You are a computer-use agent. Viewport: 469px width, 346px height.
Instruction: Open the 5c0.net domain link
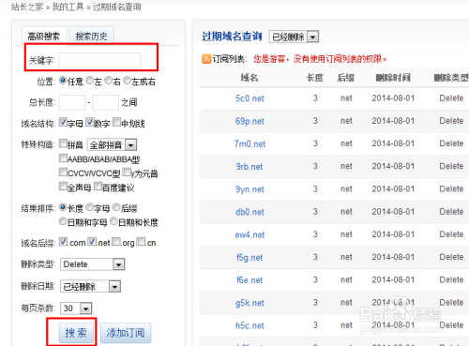click(250, 98)
